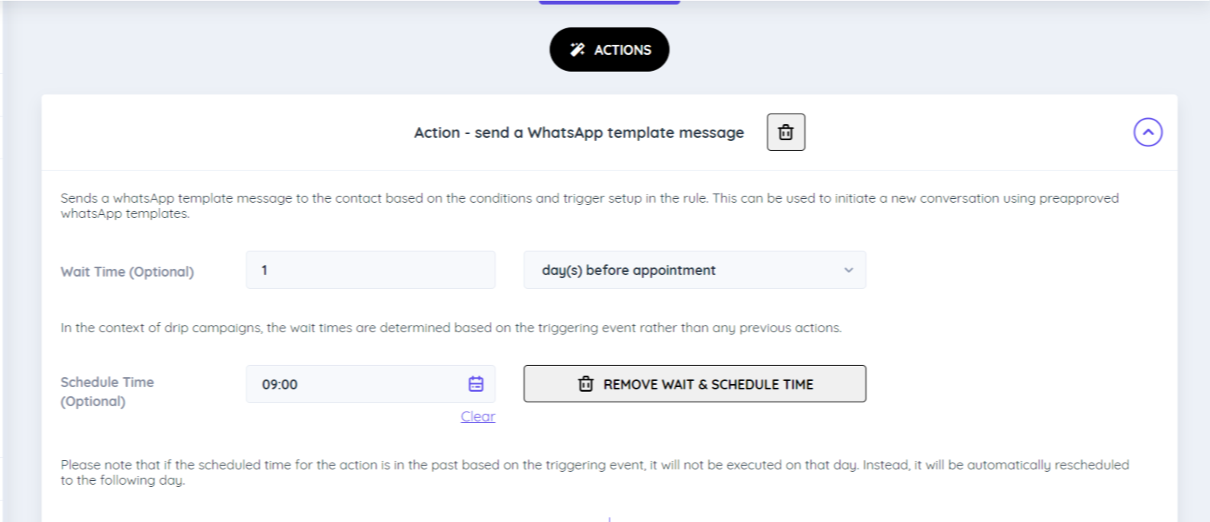Collapse the action card using circled chevron
The image size is (1210, 522).
click(1147, 133)
